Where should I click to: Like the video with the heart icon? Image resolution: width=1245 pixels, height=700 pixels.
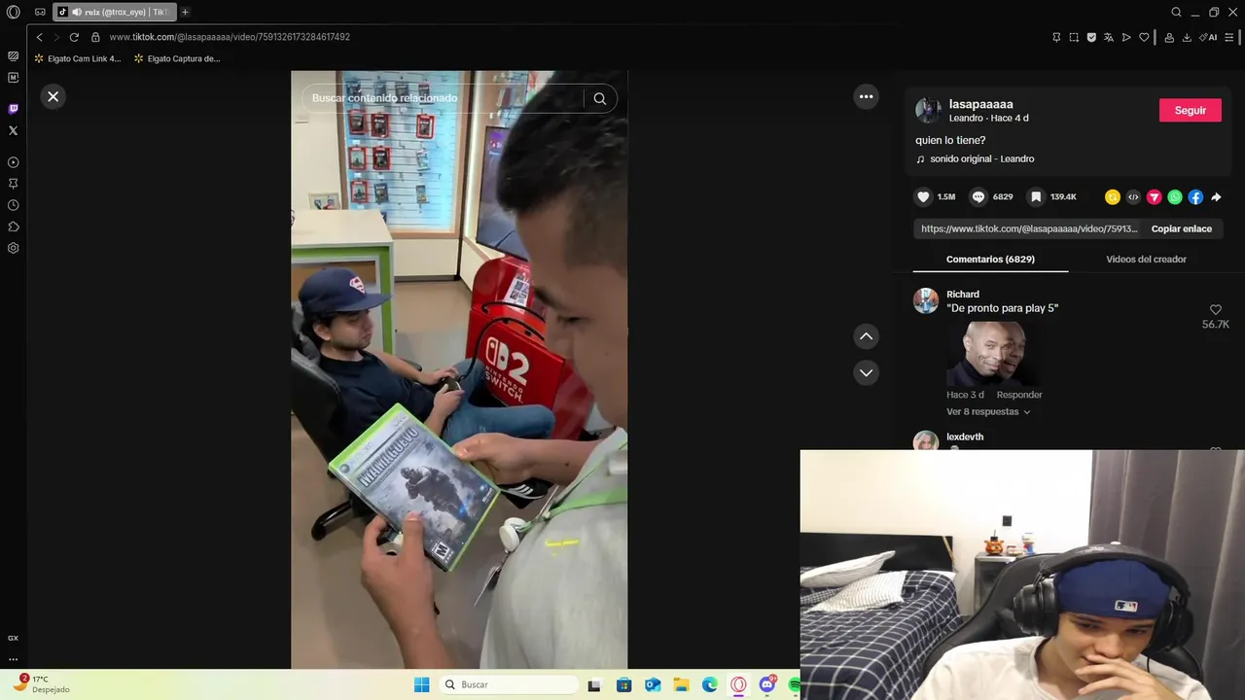923,196
